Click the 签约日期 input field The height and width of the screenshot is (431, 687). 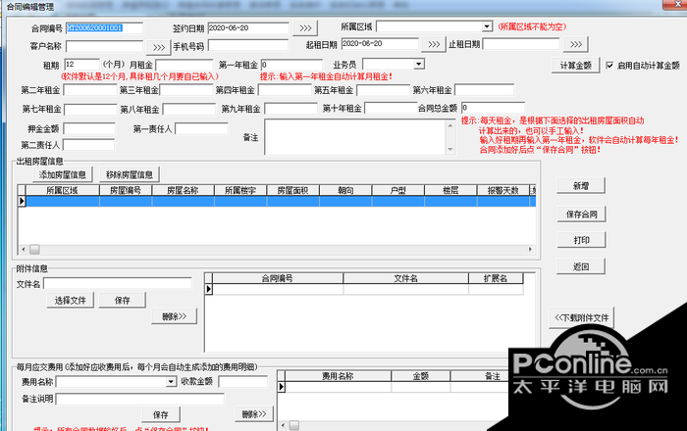tap(248, 28)
